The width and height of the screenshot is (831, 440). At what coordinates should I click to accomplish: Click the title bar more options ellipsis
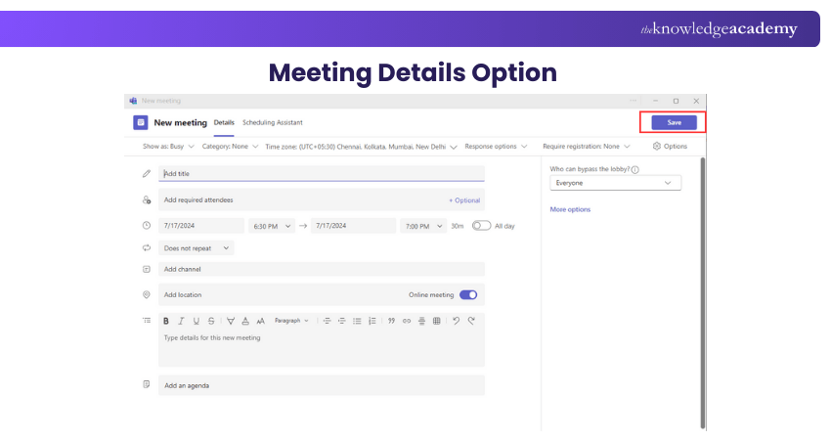[x=634, y=100]
